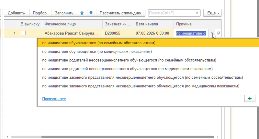
Task: Click 'Рассчитать стипендию' button
Action: click(x=120, y=13)
